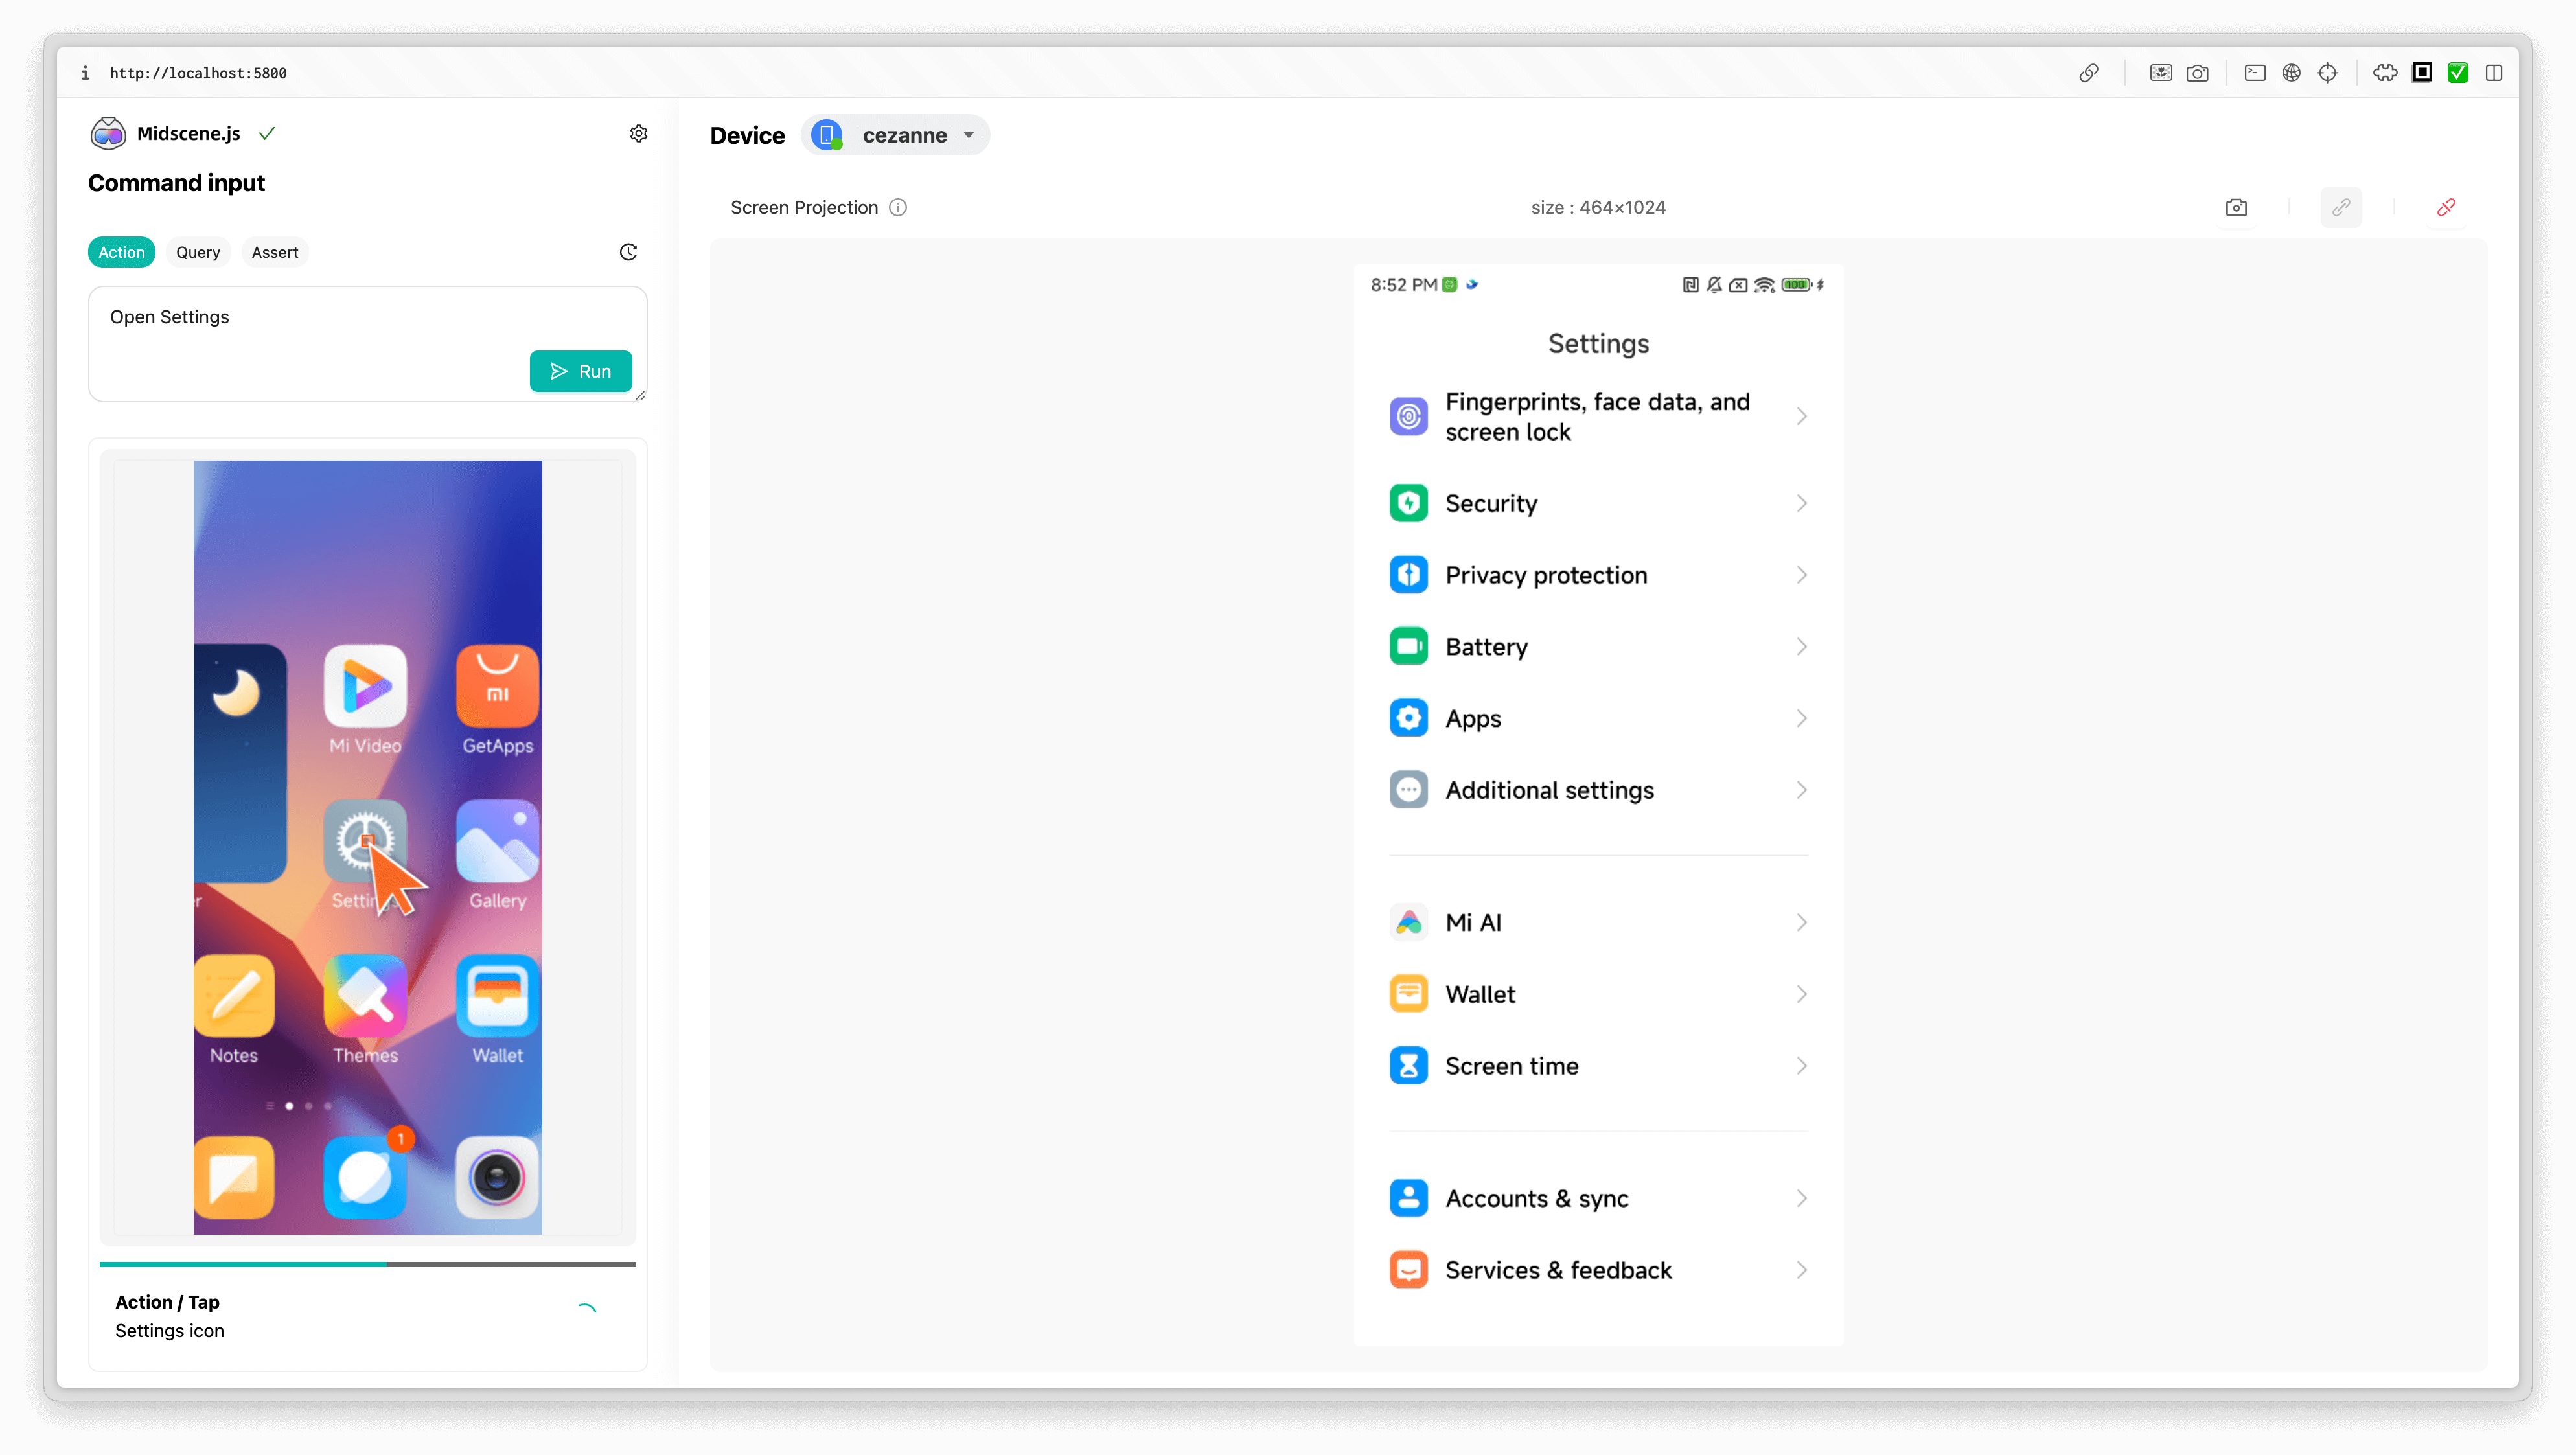Click the green checkmark extension icon

pos(2457,73)
